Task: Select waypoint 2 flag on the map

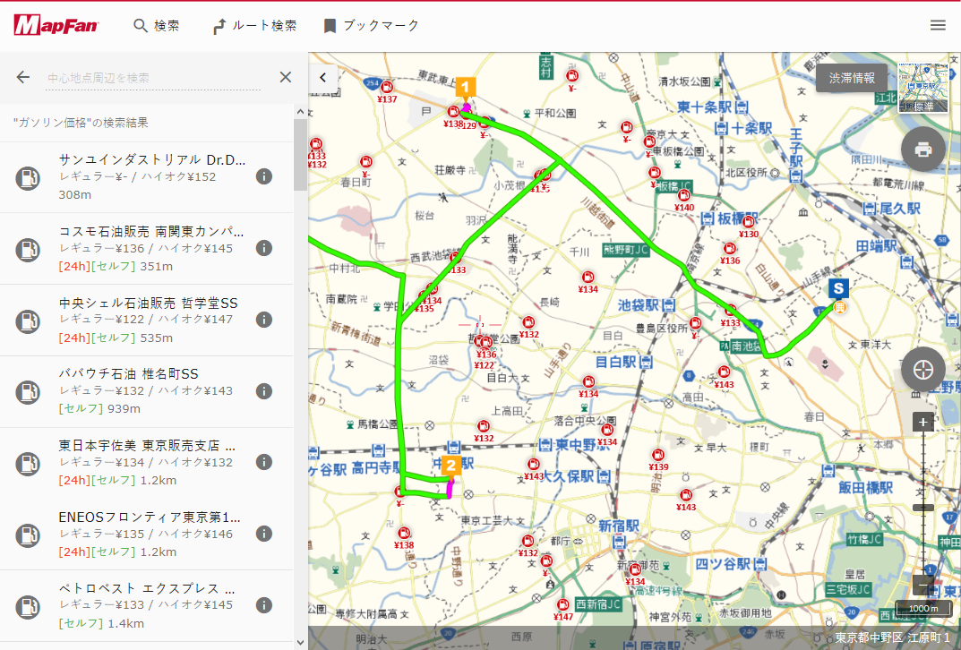Action: tap(451, 466)
